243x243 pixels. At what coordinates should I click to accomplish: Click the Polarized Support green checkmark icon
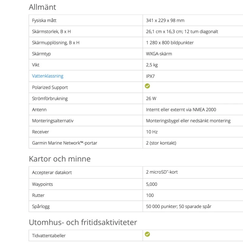[147, 86]
